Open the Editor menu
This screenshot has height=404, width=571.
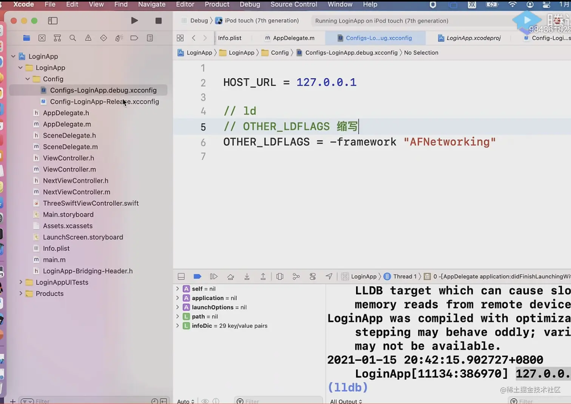tap(185, 5)
